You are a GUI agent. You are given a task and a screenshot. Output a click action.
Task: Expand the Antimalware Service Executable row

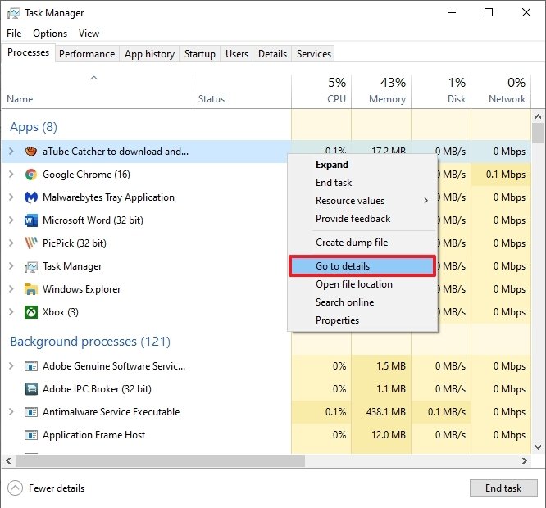click(x=11, y=412)
